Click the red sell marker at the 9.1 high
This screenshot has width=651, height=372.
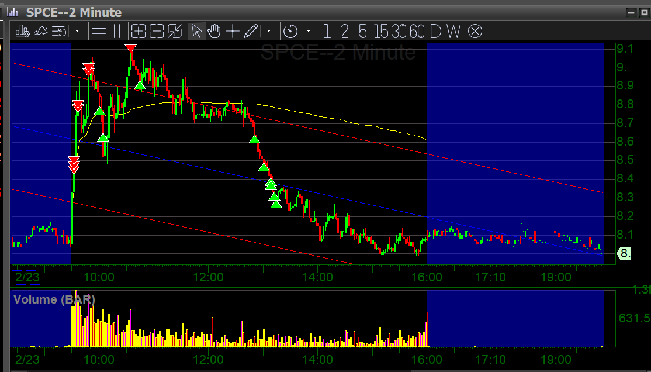coord(131,49)
